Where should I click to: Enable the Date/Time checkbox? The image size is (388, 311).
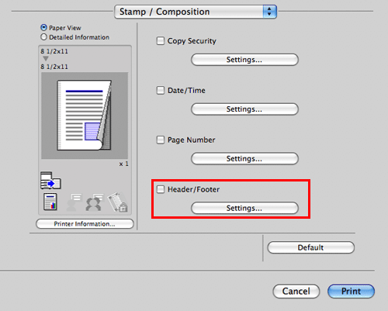pos(161,90)
